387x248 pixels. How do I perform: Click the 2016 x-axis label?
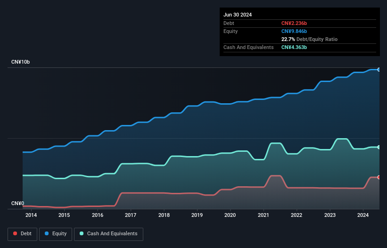click(98, 215)
